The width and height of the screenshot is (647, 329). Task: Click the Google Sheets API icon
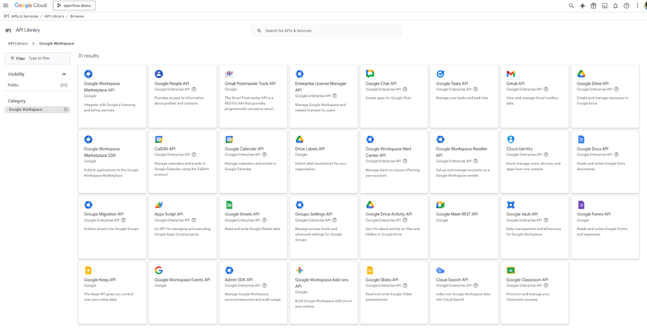click(x=229, y=205)
